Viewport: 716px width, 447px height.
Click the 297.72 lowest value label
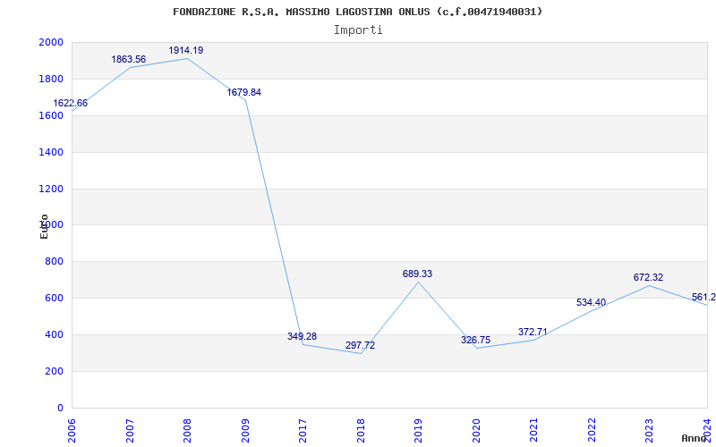(360, 345)
